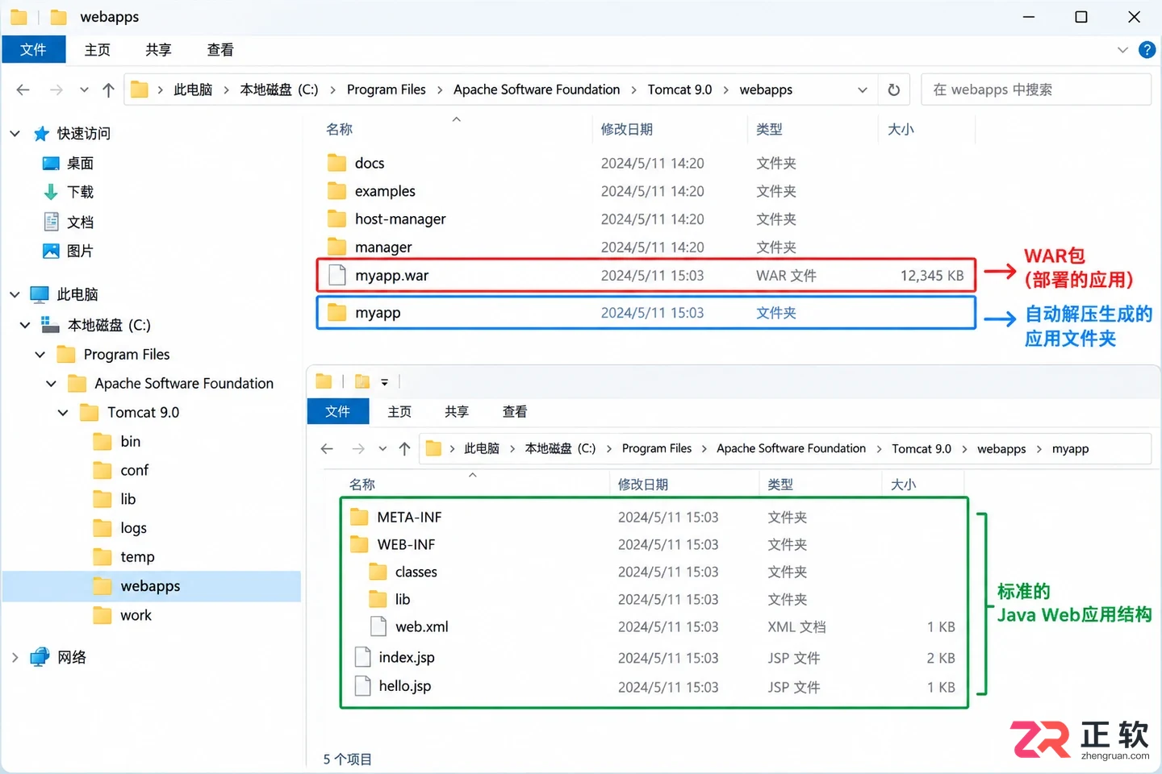The width and height of the screenshot is (1162, 774).
Task: Expand the ribbon in webapps window
Action: 1122,50
